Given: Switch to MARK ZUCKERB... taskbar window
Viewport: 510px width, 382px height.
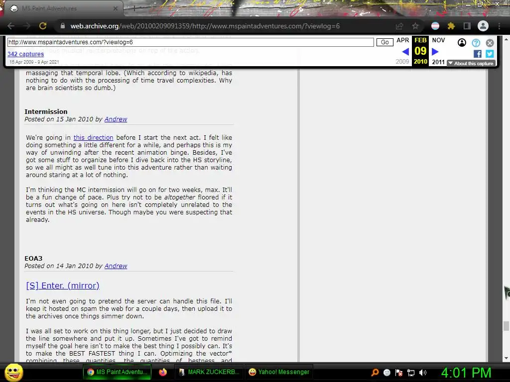Looking at the screenshot, I should 210,372.
